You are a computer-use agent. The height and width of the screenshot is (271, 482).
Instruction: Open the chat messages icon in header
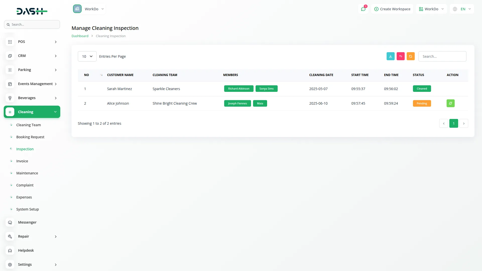point(363,9)
